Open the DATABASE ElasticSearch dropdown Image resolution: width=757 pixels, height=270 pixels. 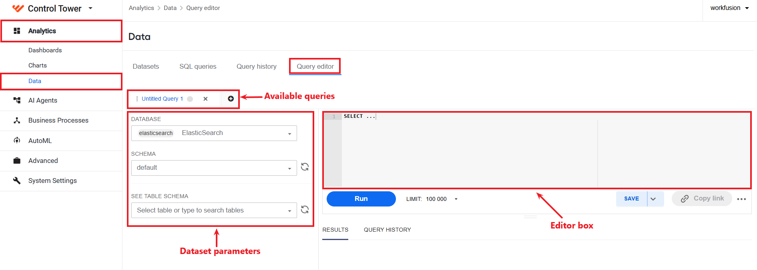pos(214,133)
